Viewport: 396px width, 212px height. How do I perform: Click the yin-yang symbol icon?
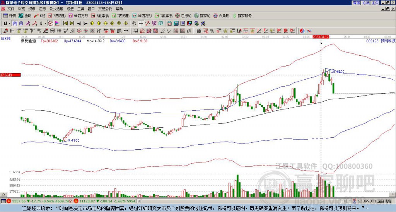pyautogui.click(x=302, y=31)
